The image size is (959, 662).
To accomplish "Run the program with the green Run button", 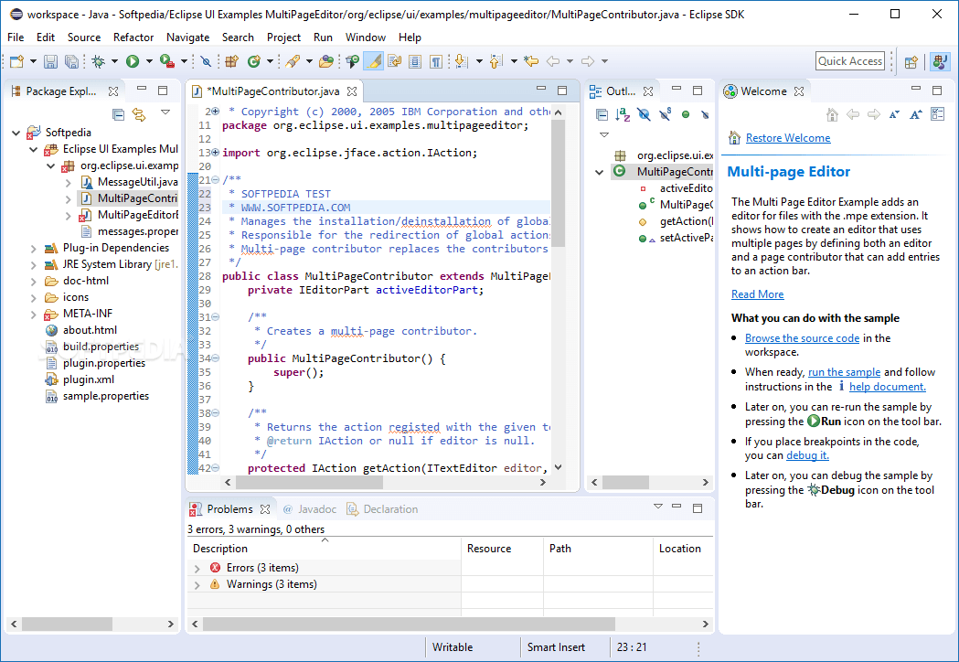I will pos(133,61).
